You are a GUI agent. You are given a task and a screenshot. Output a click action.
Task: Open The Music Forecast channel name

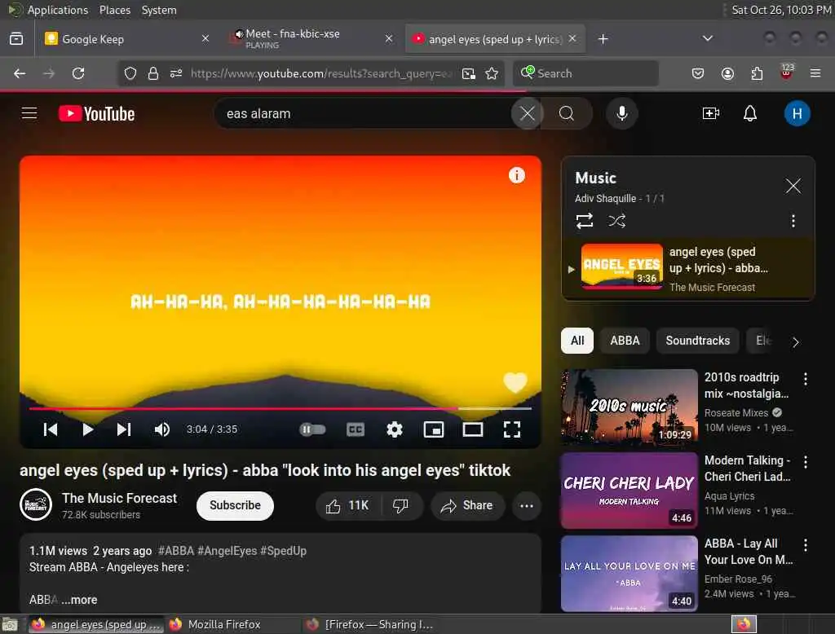click(119, 498)
